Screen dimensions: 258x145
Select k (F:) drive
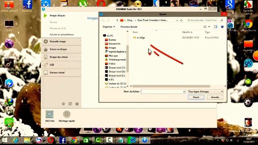(x=110, y=80)
